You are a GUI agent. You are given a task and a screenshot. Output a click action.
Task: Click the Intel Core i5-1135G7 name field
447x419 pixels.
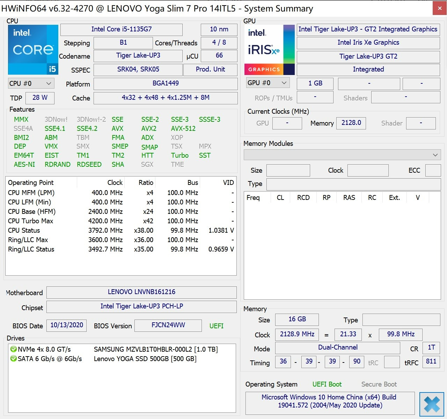(x=122, y=29)
